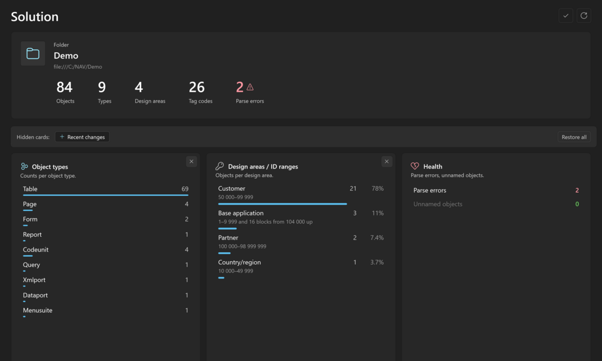602x361 pixels.
Task: Click the Customer design area progress bar
Action: pos(283,204)
